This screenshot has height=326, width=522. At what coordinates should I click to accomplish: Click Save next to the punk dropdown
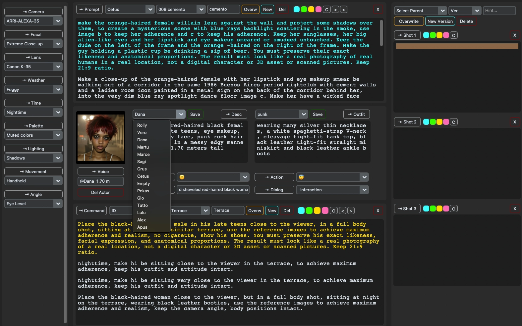(x=318, y=114)
